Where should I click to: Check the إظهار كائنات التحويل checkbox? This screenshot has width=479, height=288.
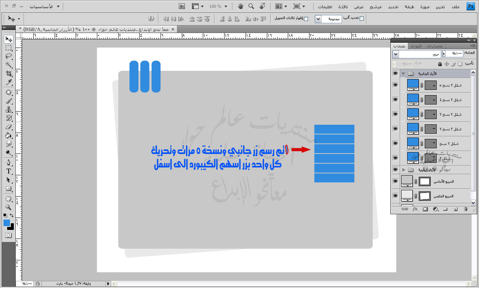point(306,19)
